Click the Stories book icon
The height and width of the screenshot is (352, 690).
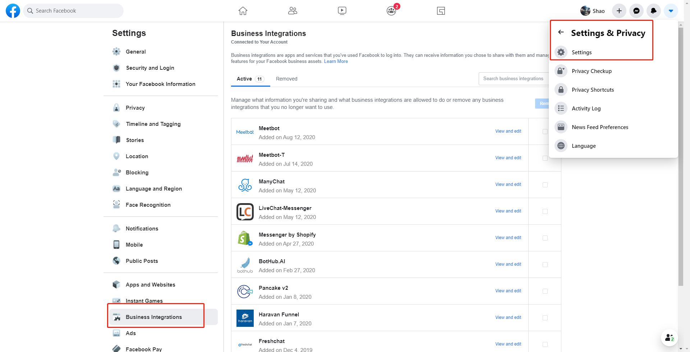click(x=116, y=140)
